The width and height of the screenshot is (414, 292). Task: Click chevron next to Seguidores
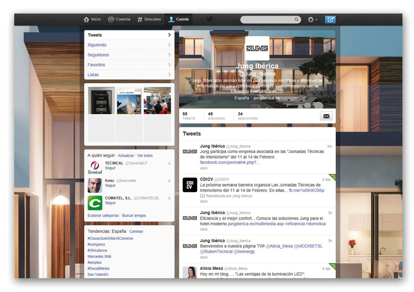[169, 55]
